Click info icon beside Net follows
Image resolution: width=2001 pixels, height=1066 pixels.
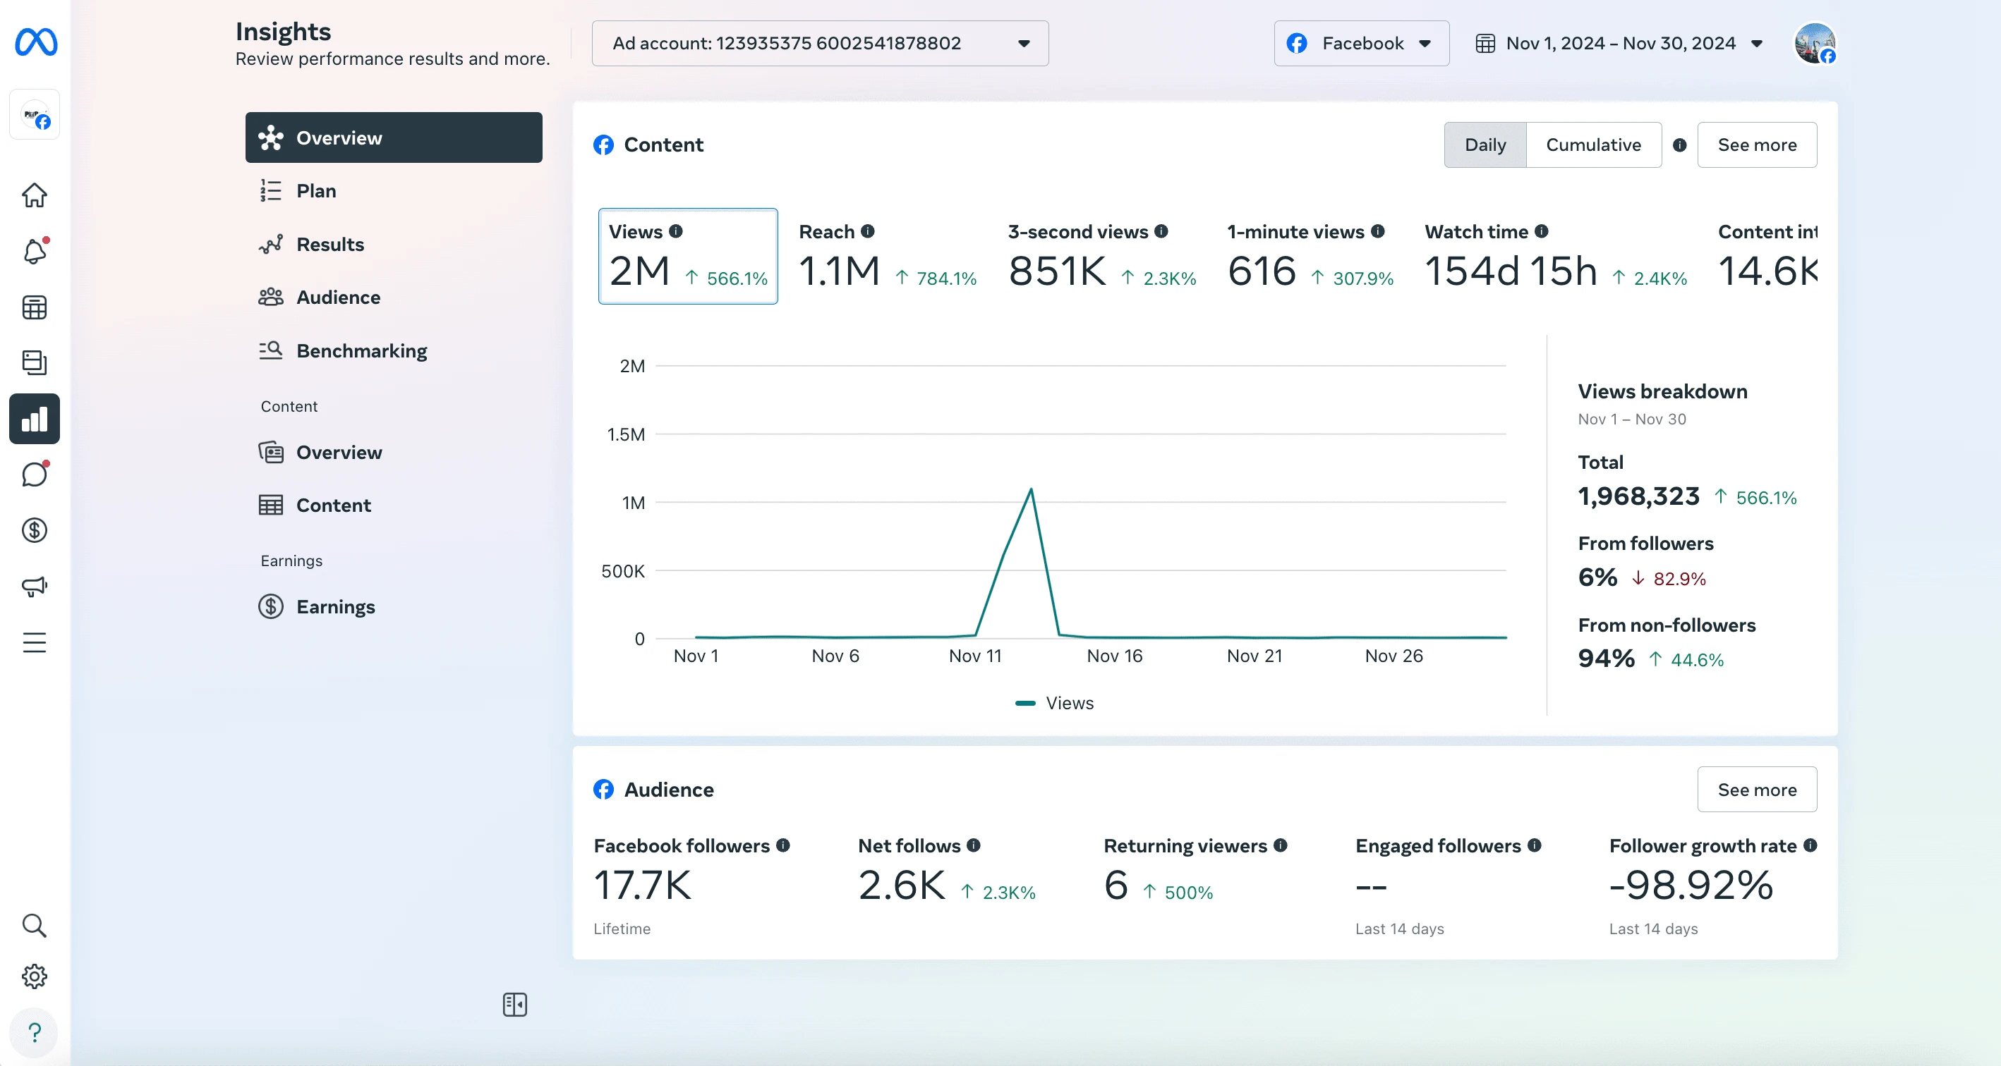[974, 845]
